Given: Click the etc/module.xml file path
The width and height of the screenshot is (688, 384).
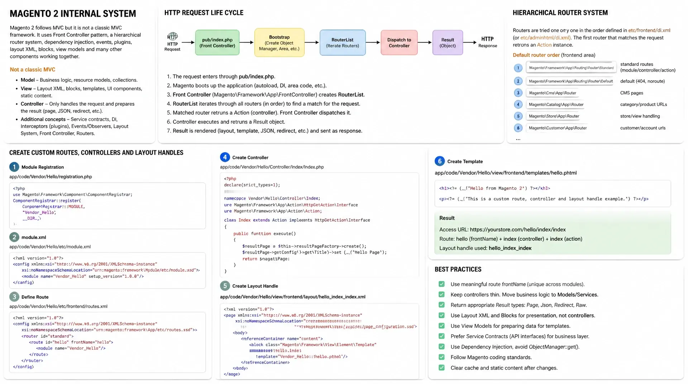Looking at the screenshot, I should pyautogui.click(x=50, y=247).
